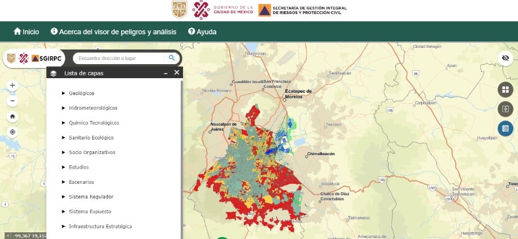Click the Chalco de Díaz Covarrubias label
The width and height of the screenshot is (518, 239).
334,196
